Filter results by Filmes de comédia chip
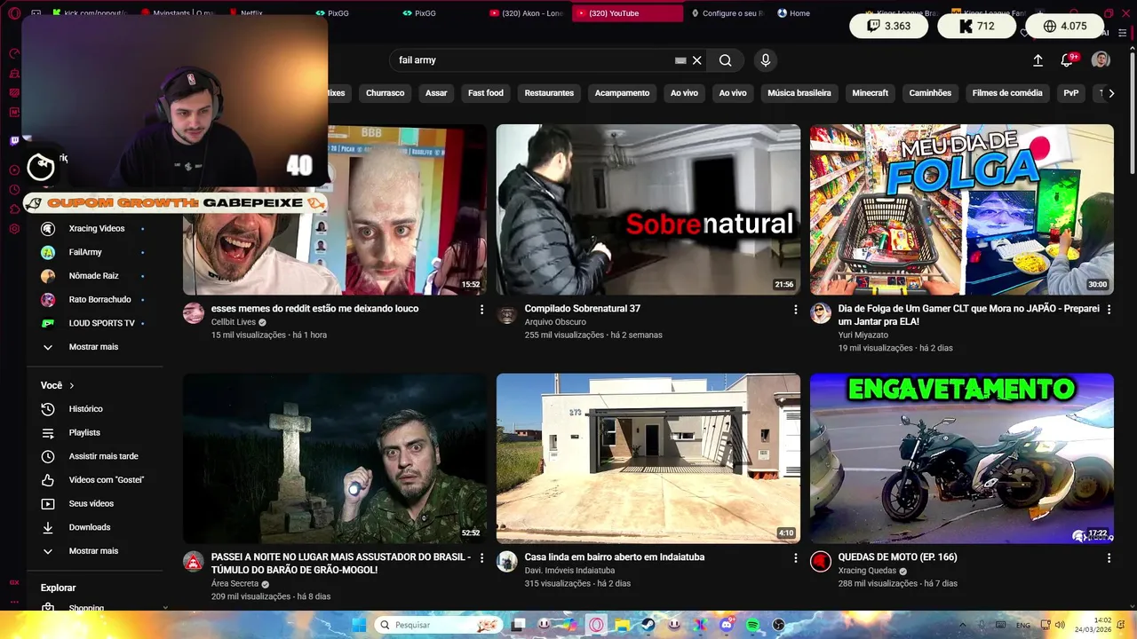The width and height of the screenshot is (1137, 639). coord(1007,93)
